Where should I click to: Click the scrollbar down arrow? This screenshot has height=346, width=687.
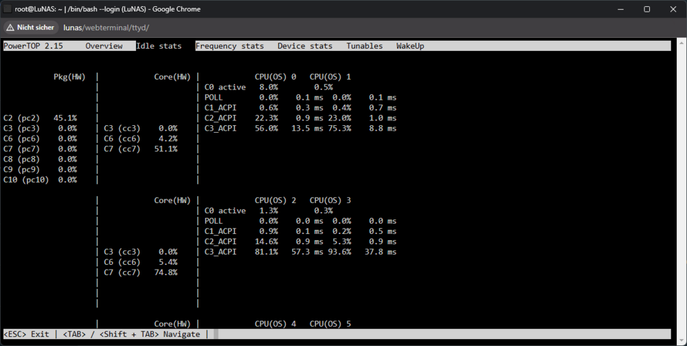(x=682, y=339)
